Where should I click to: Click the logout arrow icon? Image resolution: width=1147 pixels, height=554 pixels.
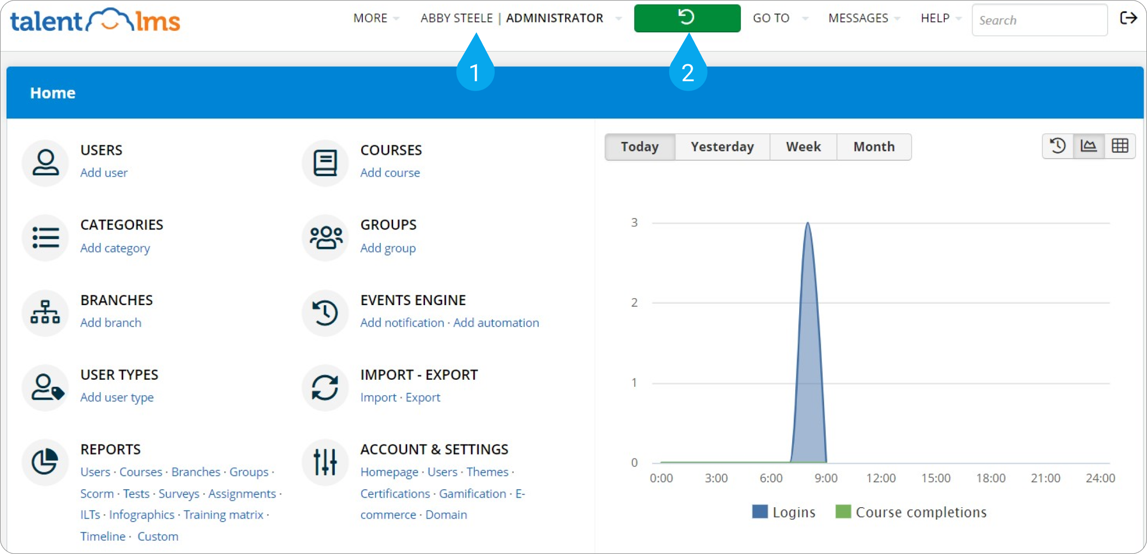click(x=1129, y=18)
